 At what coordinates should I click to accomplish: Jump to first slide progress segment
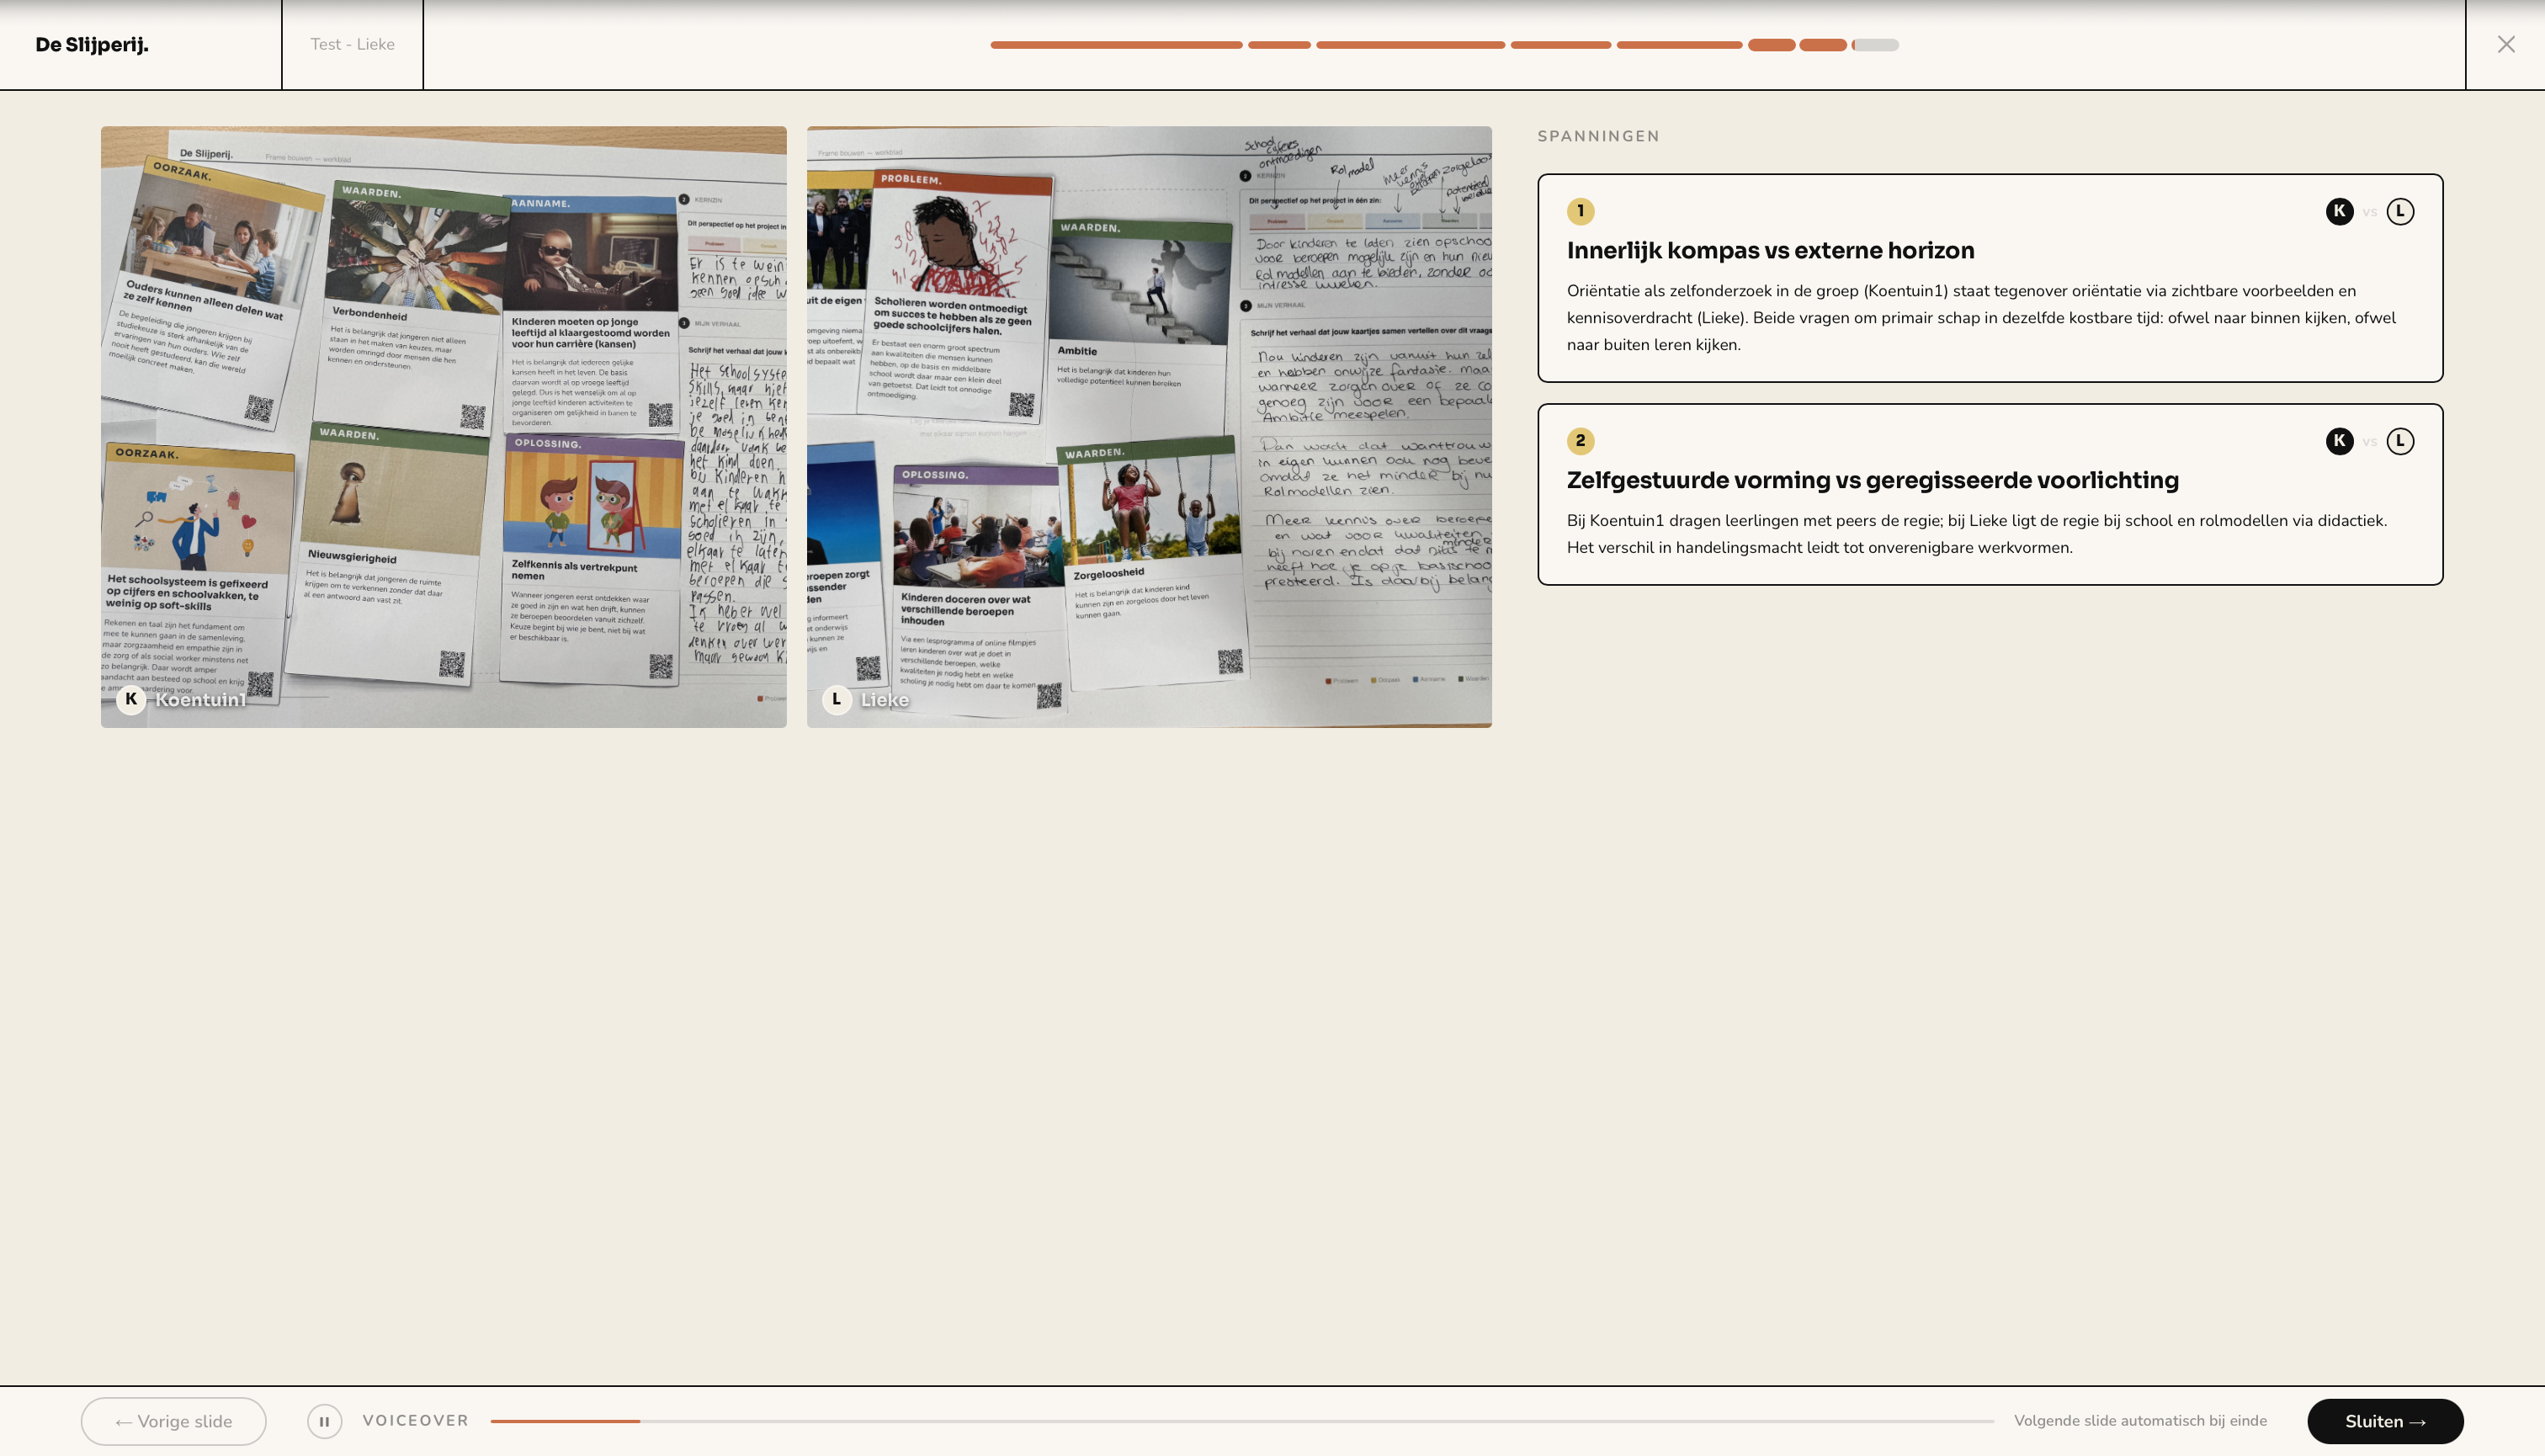tap(1116, 45)
